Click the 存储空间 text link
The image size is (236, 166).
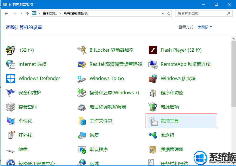coord(28,107)
